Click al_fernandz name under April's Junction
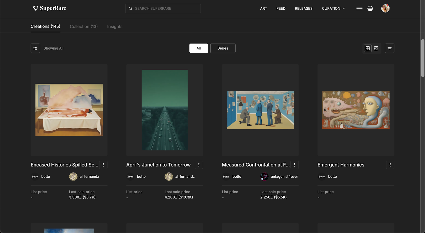Viewport: 425px width, 233px height. tap(185, 177)
